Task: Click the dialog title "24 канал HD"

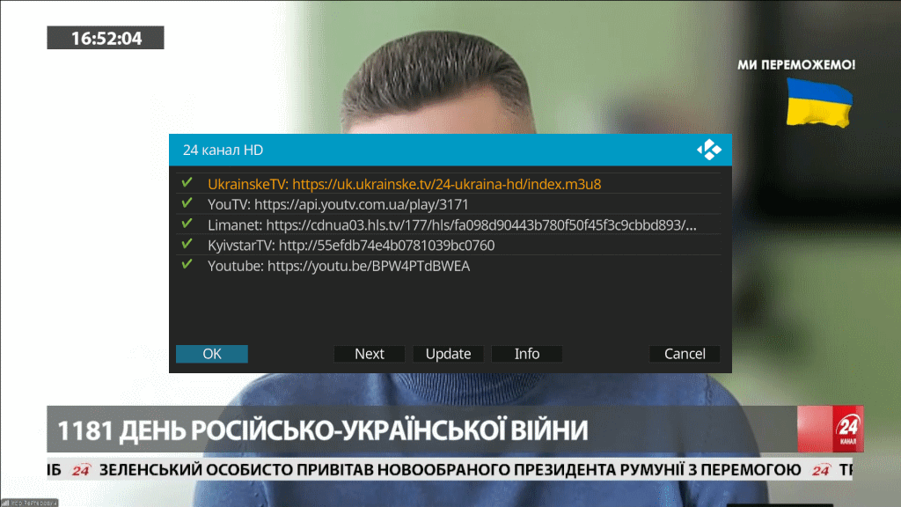Action: click(x=223, y=150)
